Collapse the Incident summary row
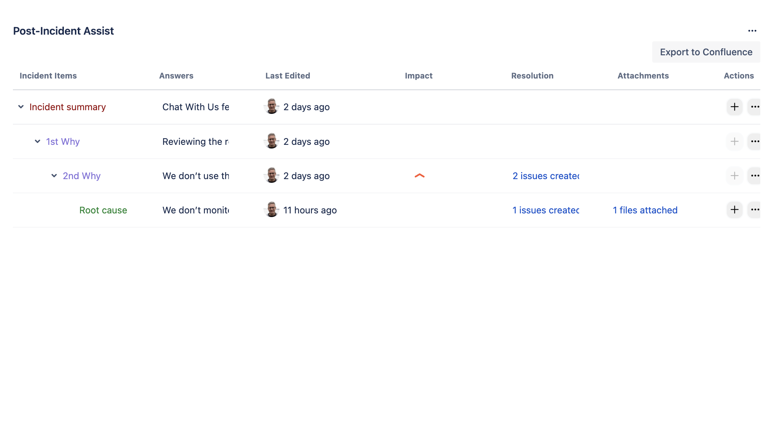The image size is (781, 443). pos(21,107)
